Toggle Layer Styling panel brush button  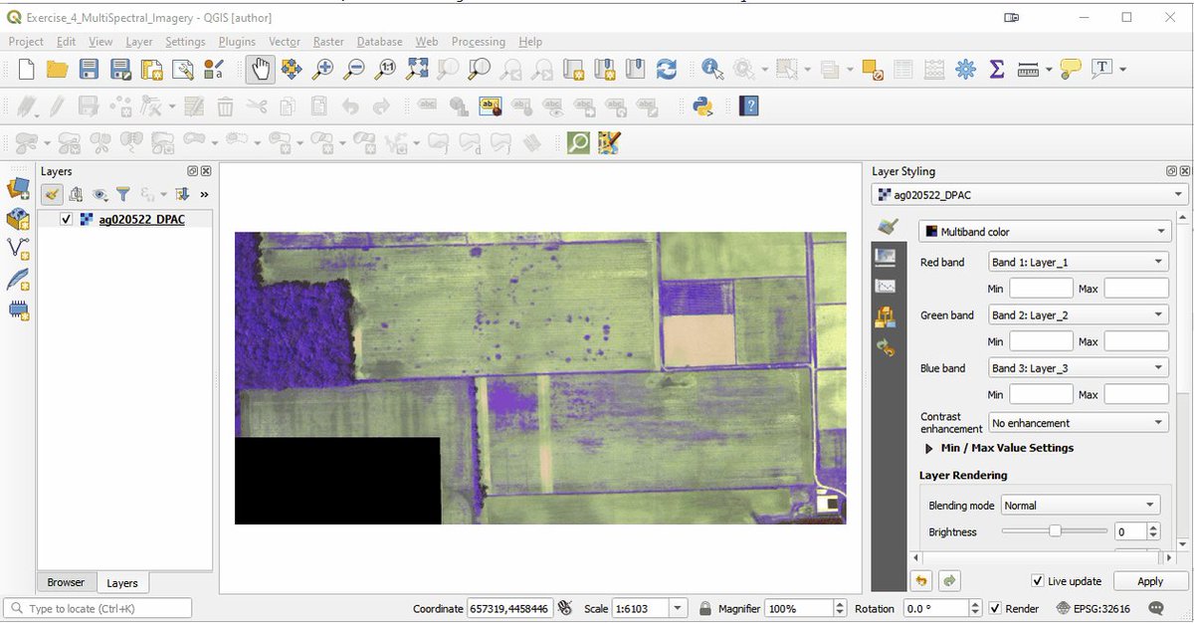[53, 194]
